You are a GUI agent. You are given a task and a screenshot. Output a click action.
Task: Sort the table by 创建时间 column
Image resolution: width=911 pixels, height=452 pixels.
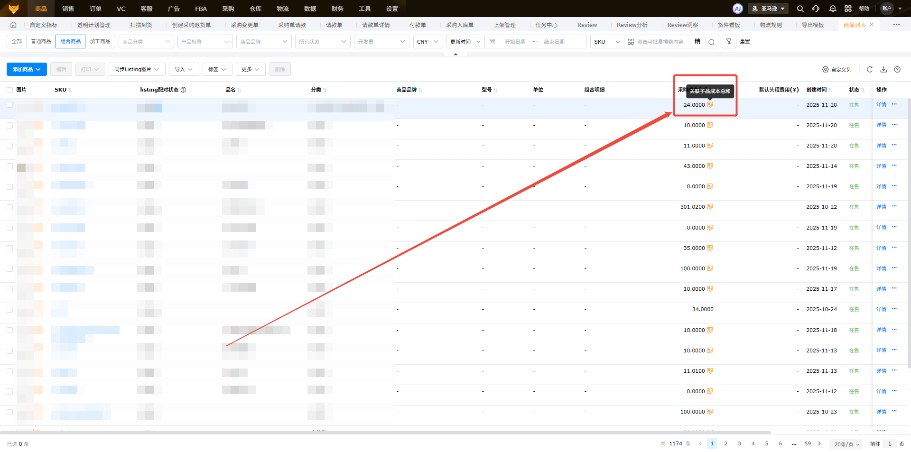coord(830,90)
